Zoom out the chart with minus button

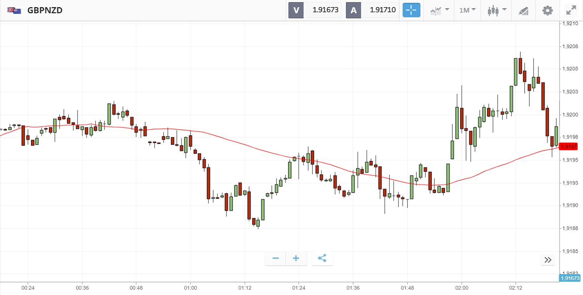tap(276, 258)
